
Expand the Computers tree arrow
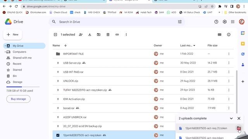pos(5,52)
